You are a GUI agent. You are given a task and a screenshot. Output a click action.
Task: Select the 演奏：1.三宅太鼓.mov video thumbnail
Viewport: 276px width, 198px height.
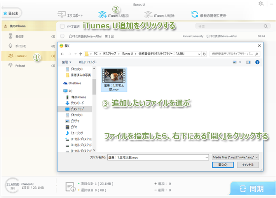[x=114, y=80]
